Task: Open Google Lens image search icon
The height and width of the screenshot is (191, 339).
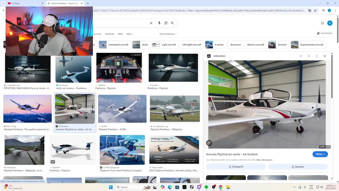Action: [x=166, y=23]
